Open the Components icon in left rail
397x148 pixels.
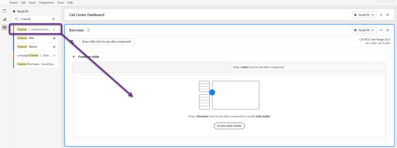4,27
